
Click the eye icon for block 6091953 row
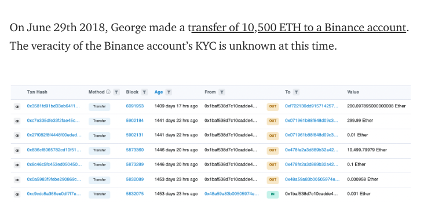click(17, 107)
